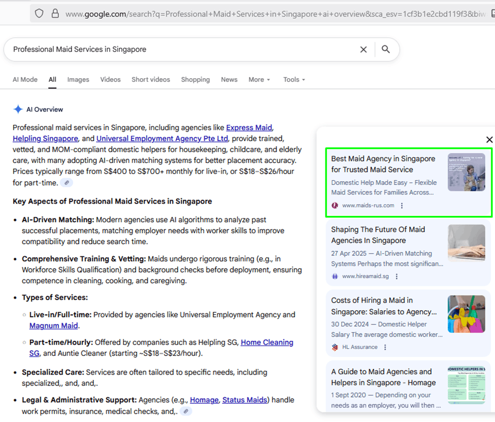Click the padlock site info icon
This screenshot has height=422, width=495.
tap(55, 14)
